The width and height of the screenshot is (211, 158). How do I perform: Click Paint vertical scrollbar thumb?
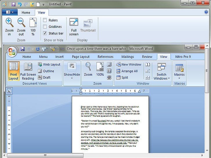point(207,71)
